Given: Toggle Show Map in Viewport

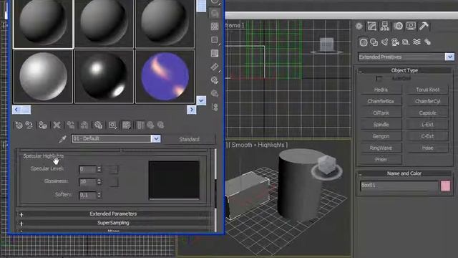Looking at the screenshot, I should click(126, 125).
